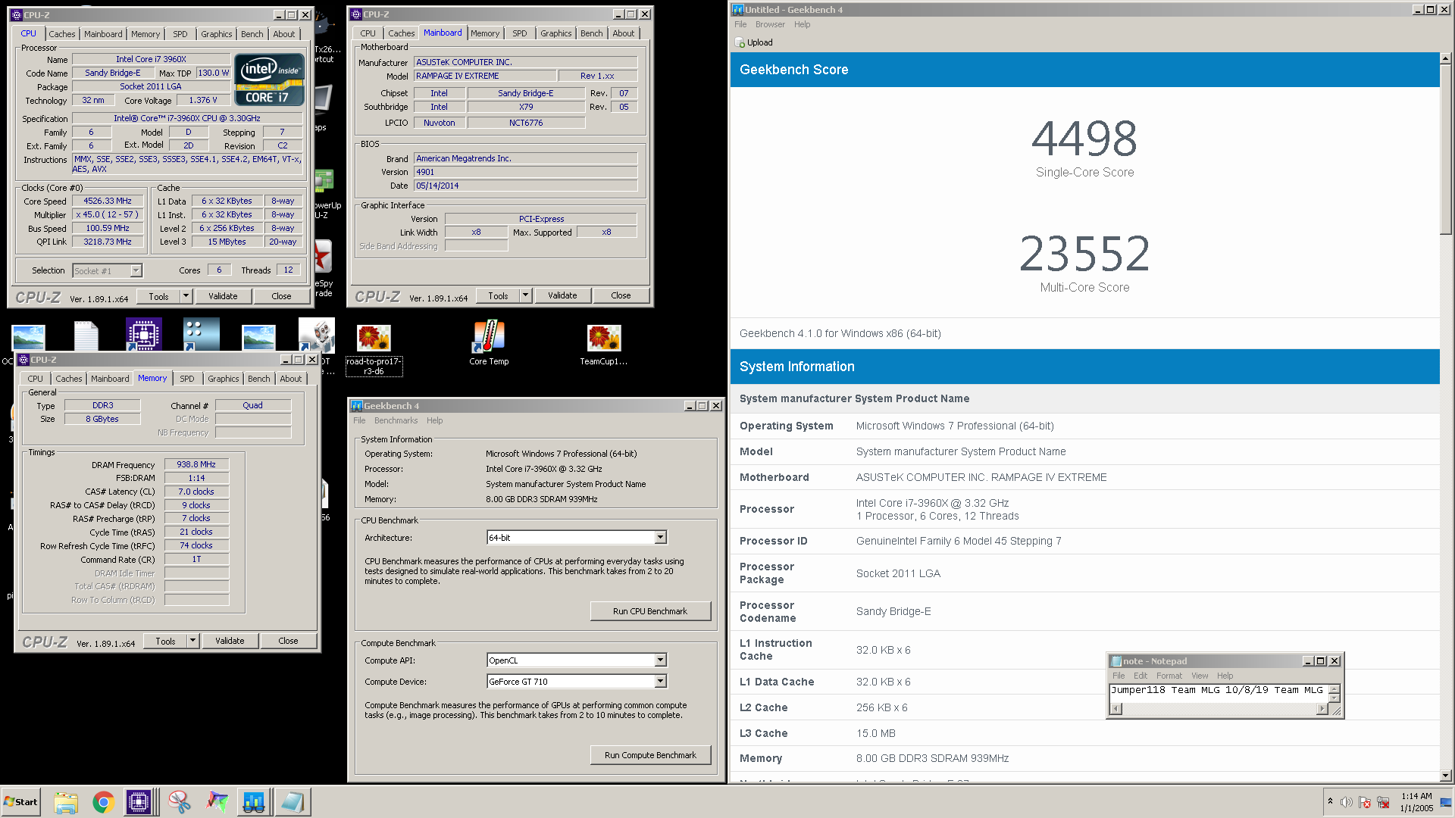This screenshot has width=1455, height=818.
Task: Click the Core Speed value 4526.33 MHz
Action: coord(108,201)
